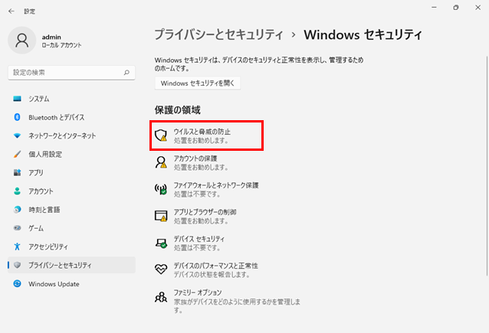Click the heart monitor device health icon

coord(161,269)
